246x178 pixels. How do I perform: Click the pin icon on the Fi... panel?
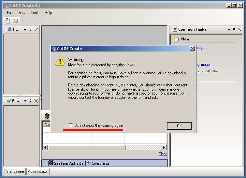click(30, 101)
